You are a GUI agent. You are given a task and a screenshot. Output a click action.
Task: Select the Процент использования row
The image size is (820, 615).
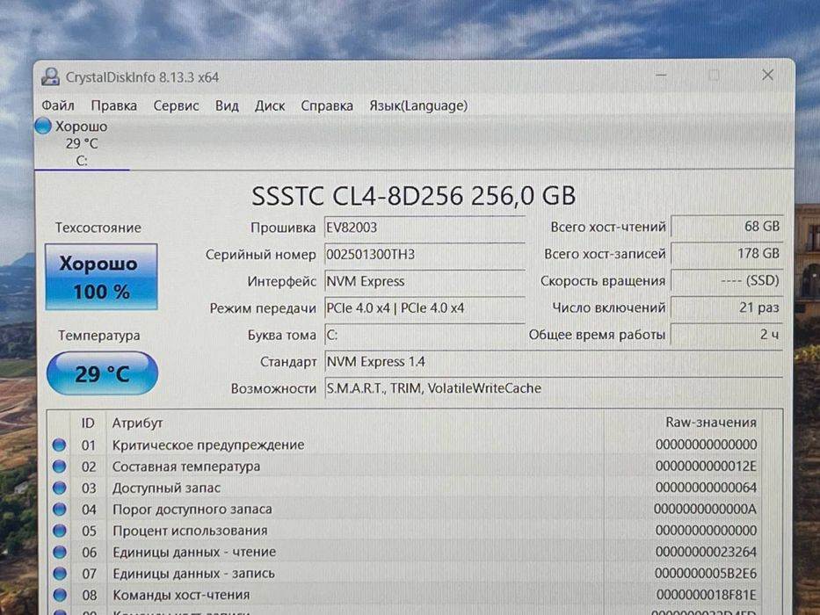[x=405, y=531]
